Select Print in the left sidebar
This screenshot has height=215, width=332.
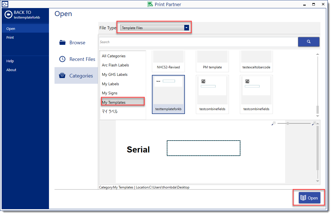[x=10, y=37]
